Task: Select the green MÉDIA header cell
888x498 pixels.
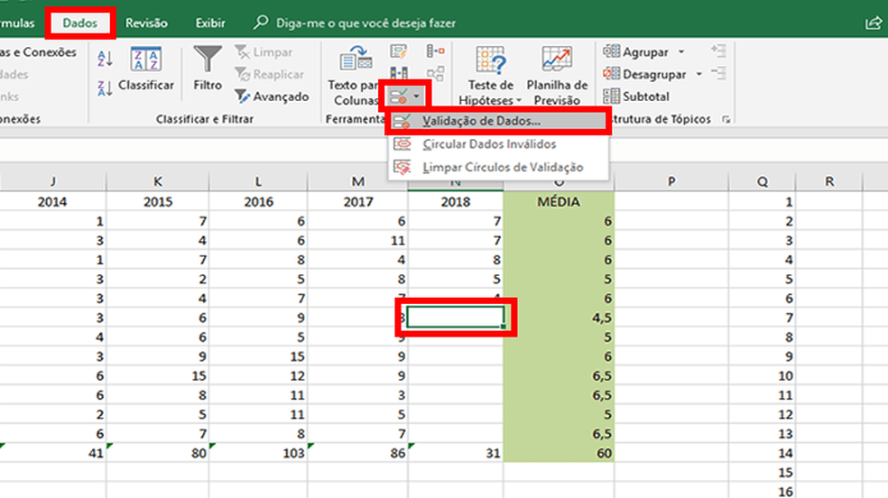Action: pyautogui.click(x=559, y=202)
